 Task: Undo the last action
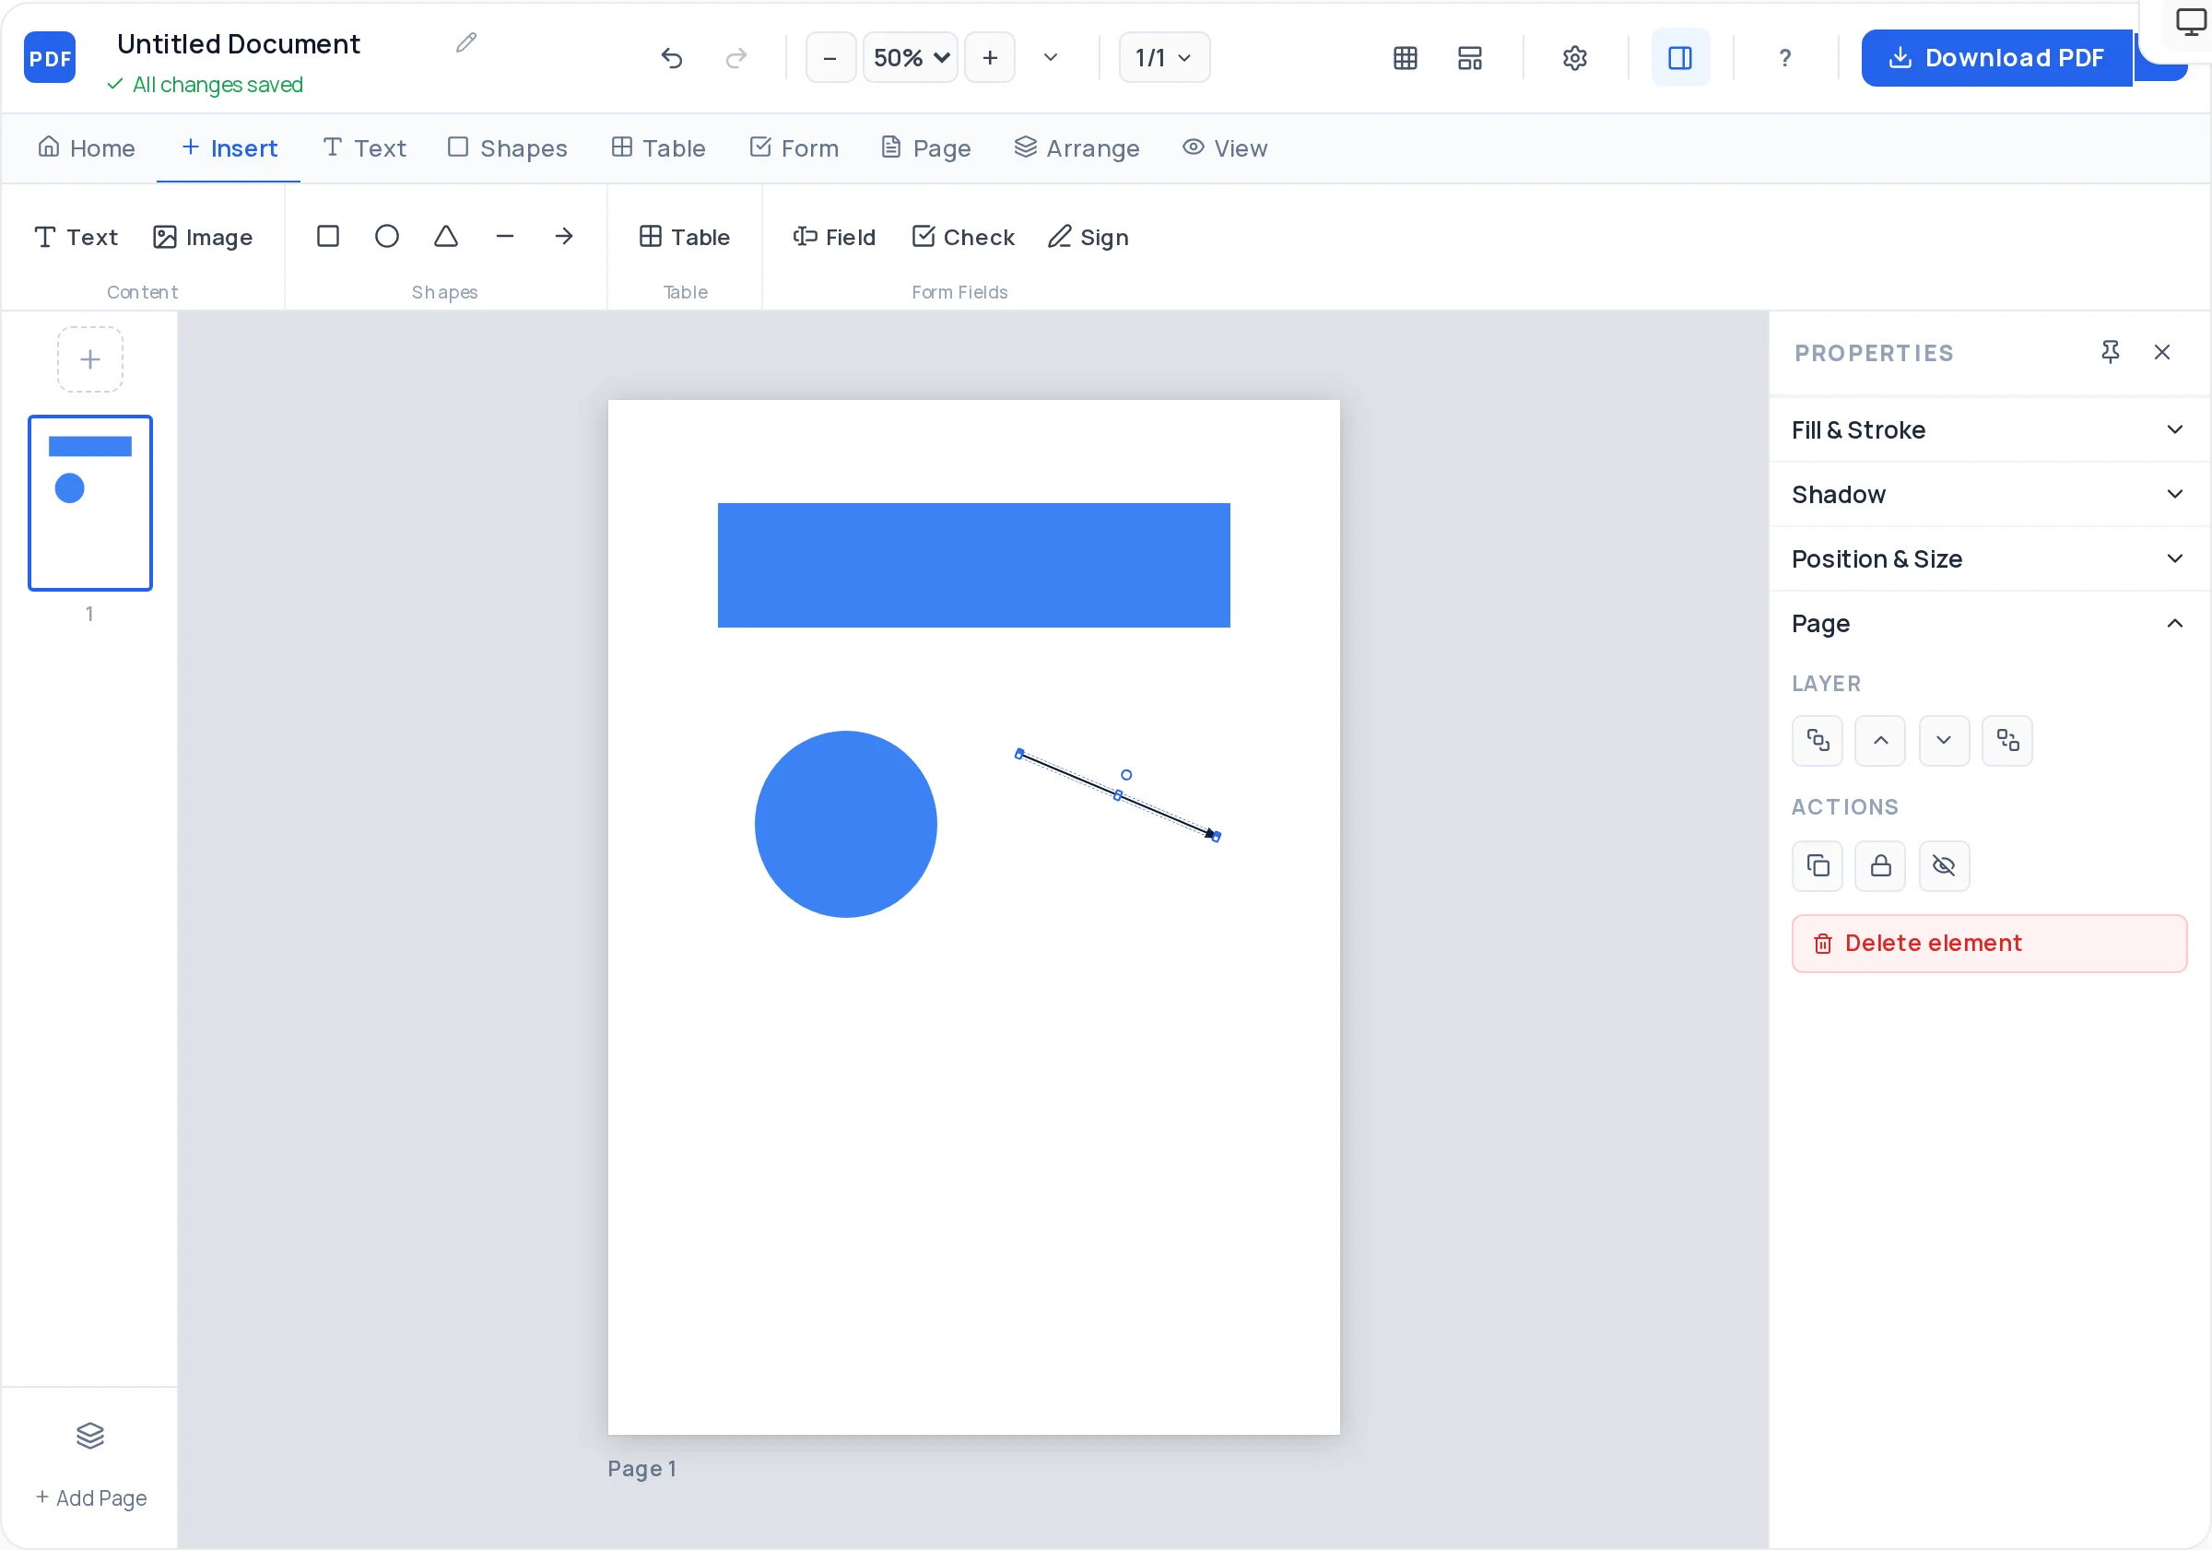[x=672, y=58]
